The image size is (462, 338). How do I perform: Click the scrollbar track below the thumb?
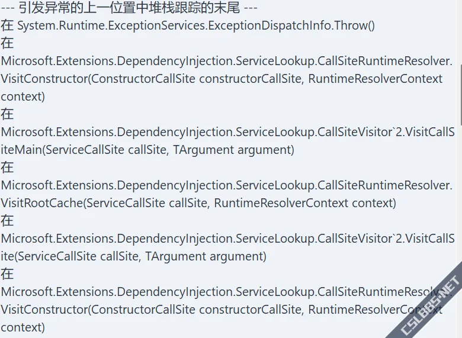pyautogui.click(x=461, y=191)
